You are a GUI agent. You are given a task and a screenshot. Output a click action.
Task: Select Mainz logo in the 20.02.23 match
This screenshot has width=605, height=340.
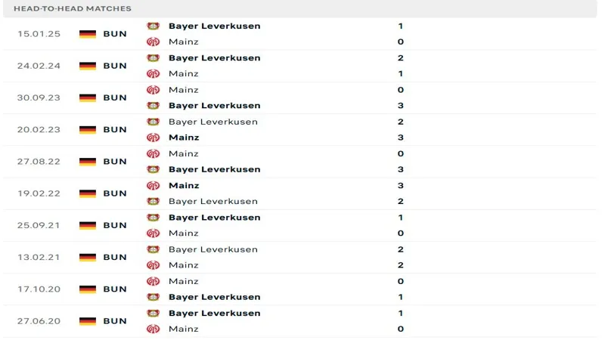coord(153,138)
